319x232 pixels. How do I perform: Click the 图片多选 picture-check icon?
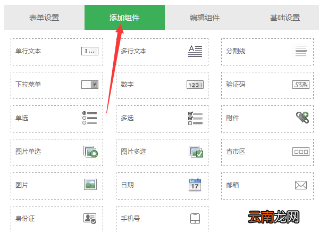coord(196,152)
